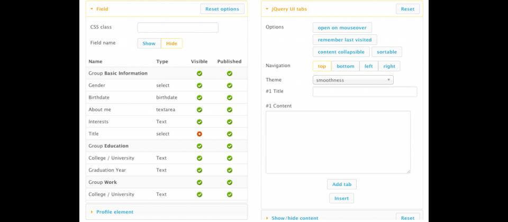Click the Group Education row label

tap(108, 146)
